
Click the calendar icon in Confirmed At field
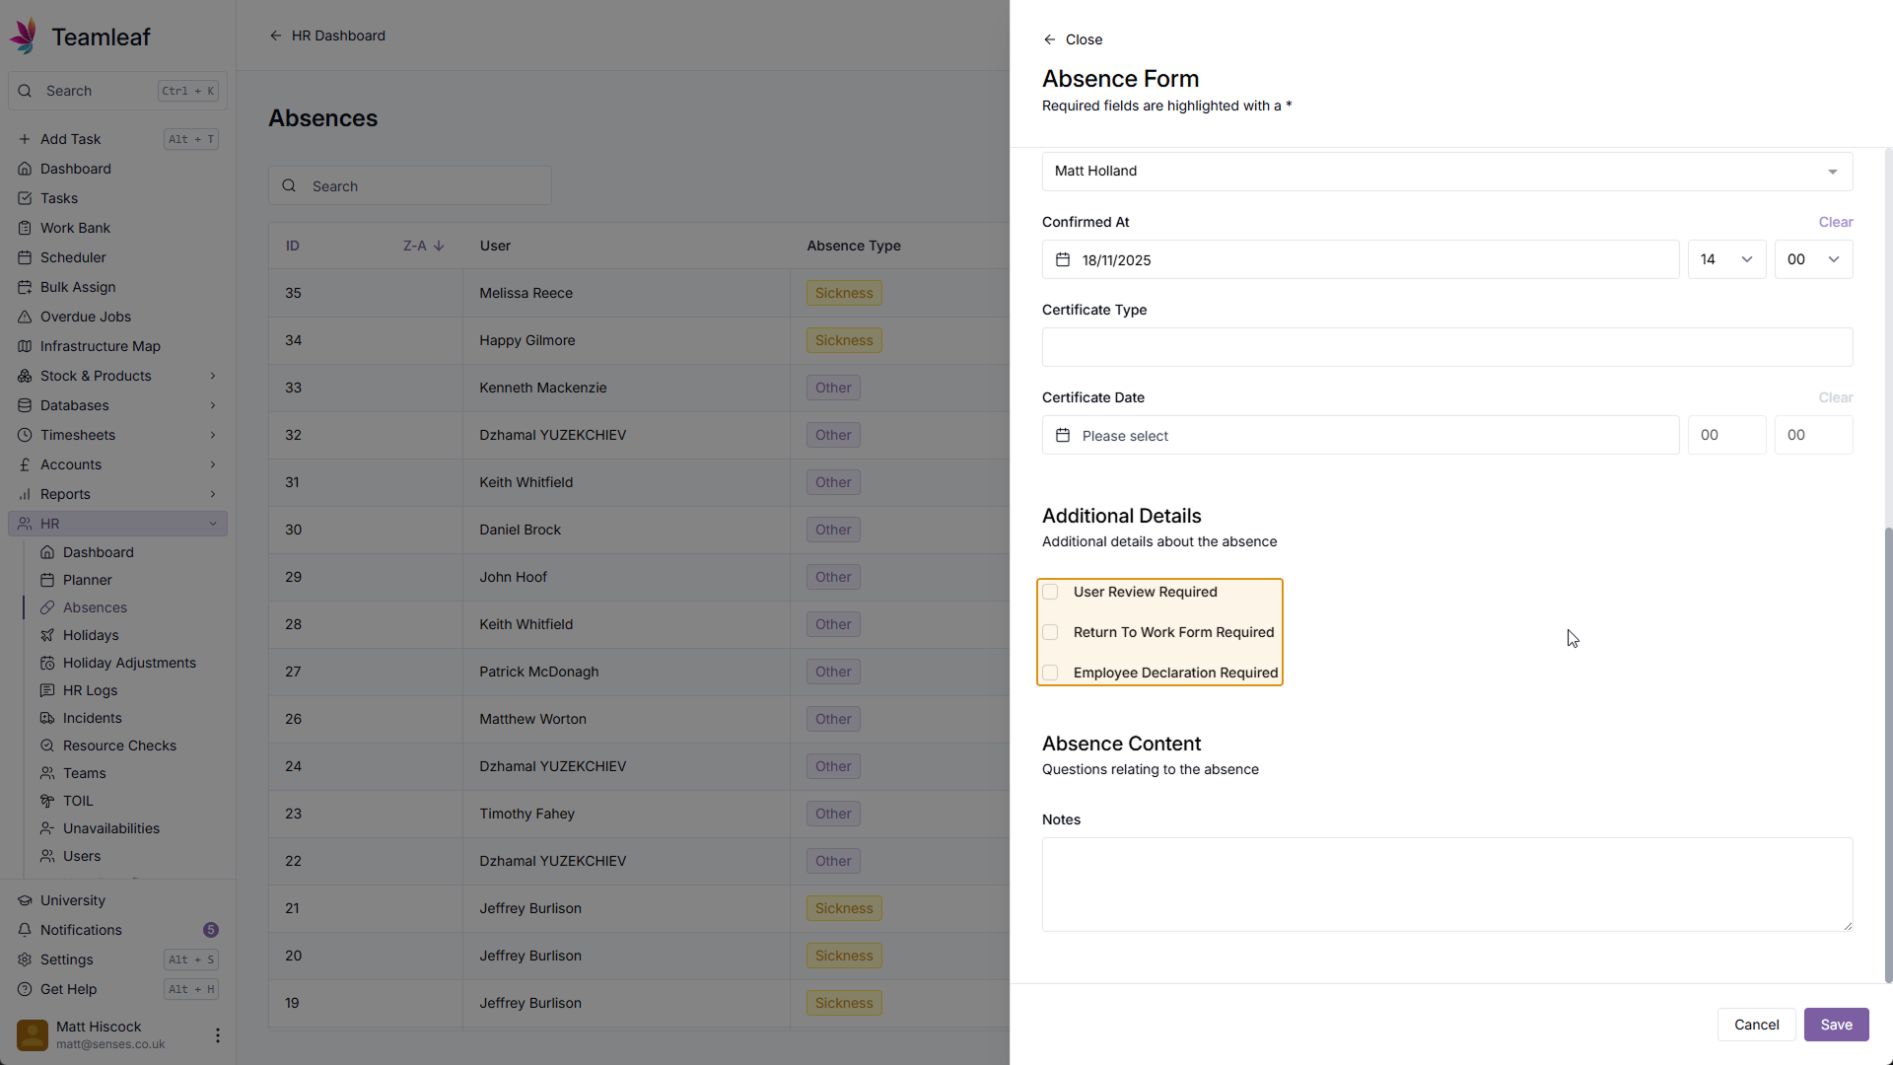point(1063,259)
